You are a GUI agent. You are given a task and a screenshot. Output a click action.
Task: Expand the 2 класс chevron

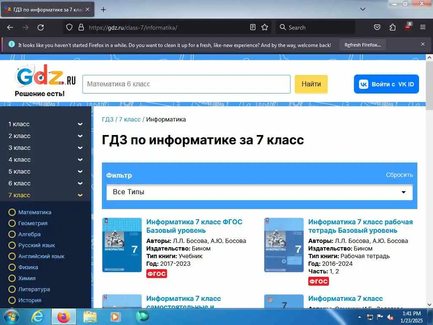point(80,136)
